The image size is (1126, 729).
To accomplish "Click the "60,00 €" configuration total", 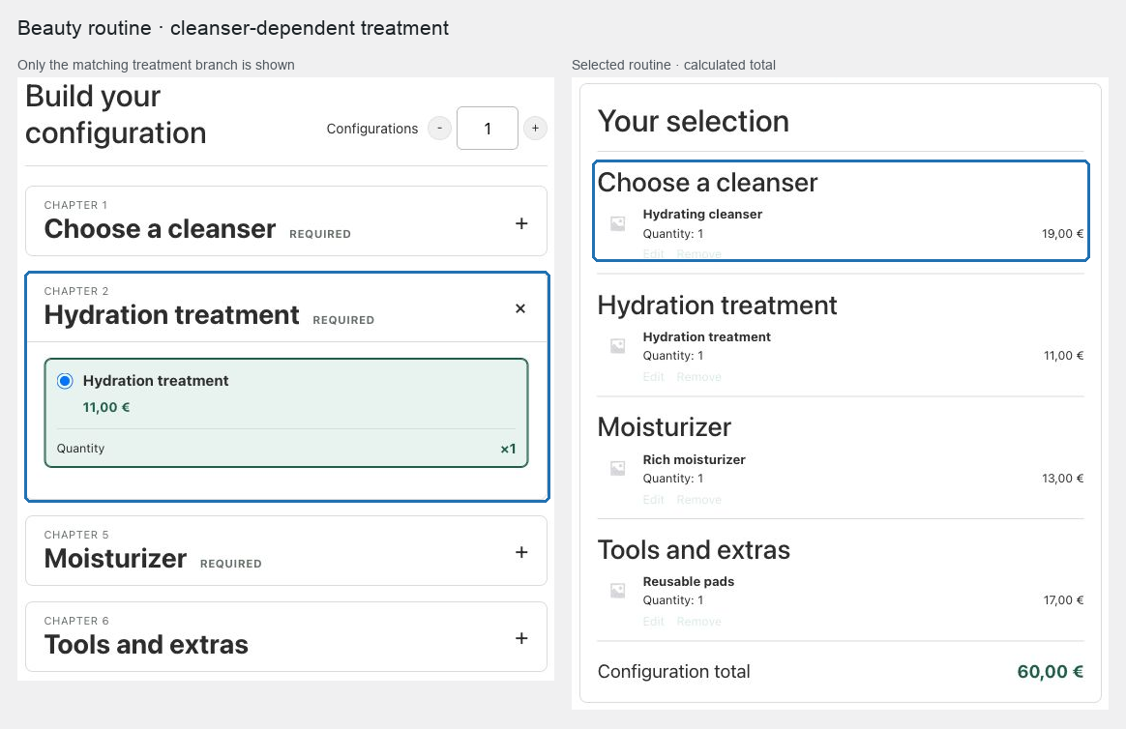I will (x=1051, y=672).
